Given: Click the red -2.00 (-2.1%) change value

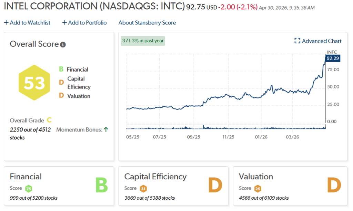Looking at the screenshot, I should click(238, 7).
